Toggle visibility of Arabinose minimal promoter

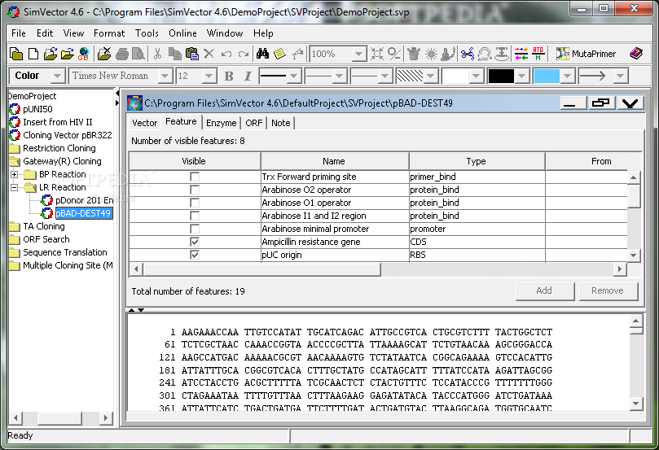click(x=195, y=229)
